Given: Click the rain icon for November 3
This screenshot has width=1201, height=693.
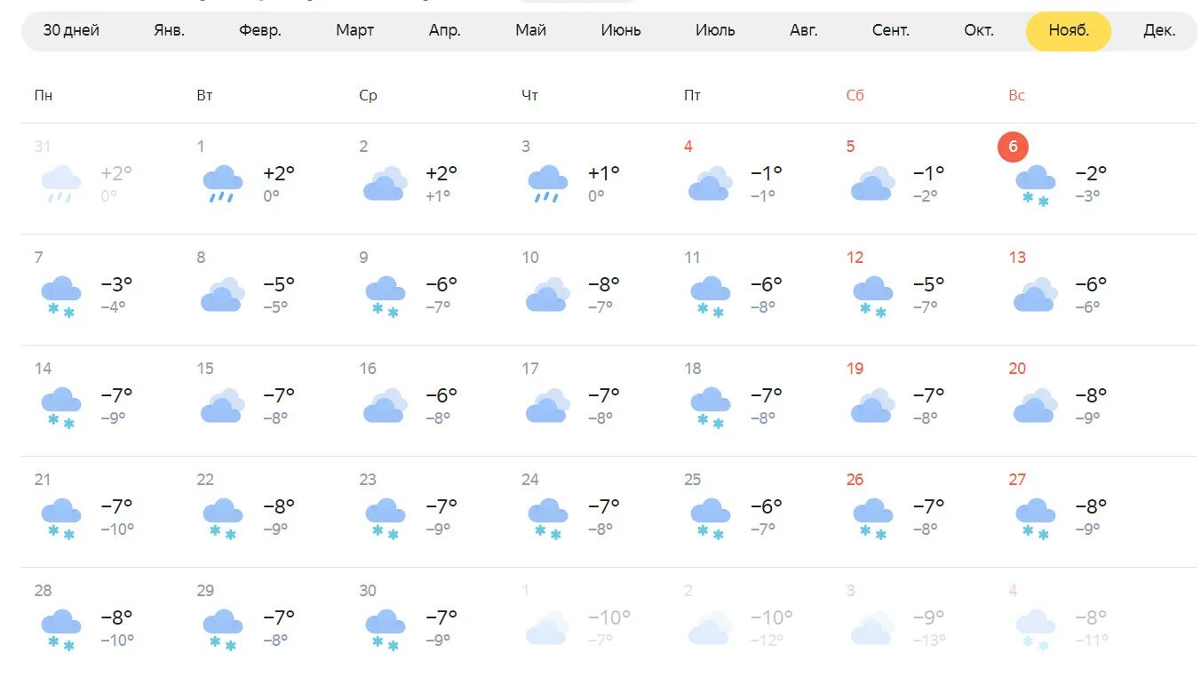Looking at the screenshot, I should coord(547,184).
